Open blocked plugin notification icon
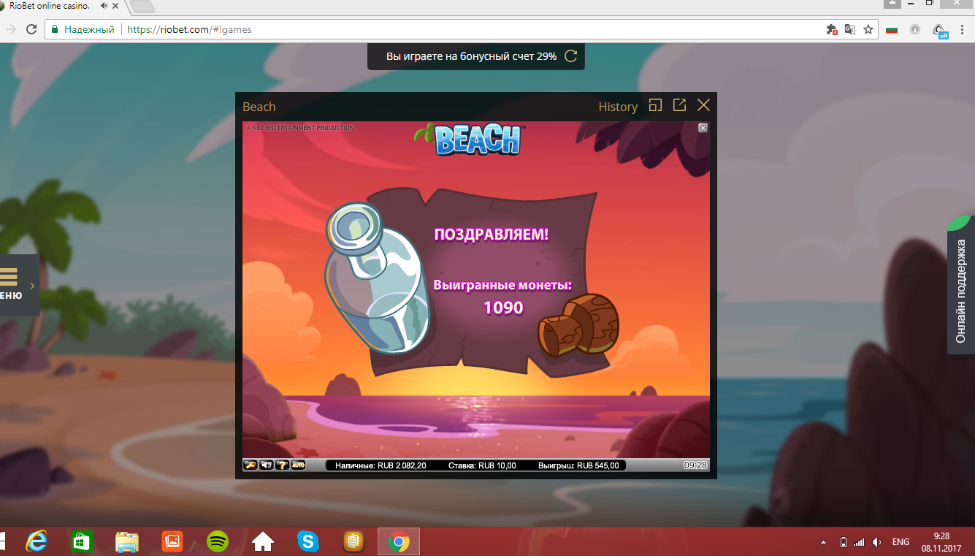Screen dimensions: 975x556 click(x=831, y=30)
